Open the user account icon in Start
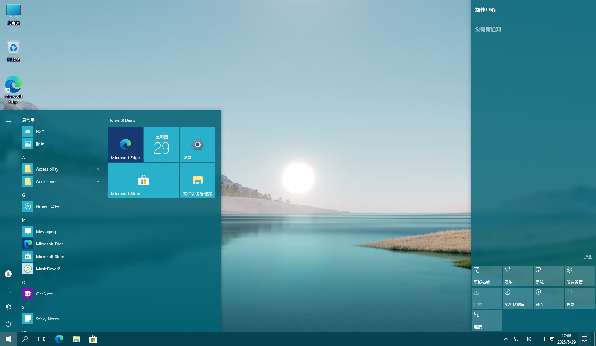The height and width of the screenshot is (346, 596). point(8,274)
